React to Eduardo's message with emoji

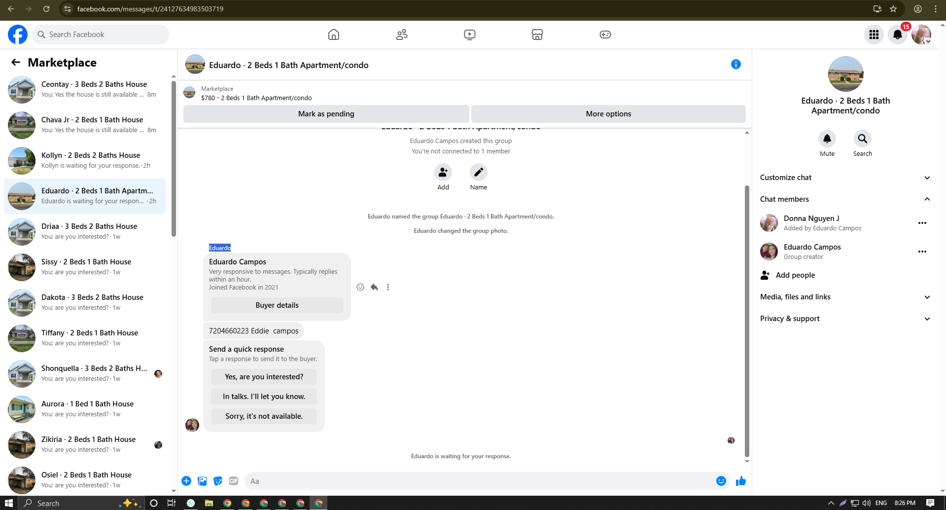(x=360, y=287)
